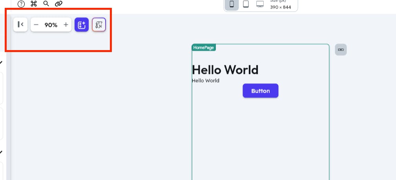The image size is (396, 180).
Task: Click the search magnifier icon
Action: click(x=46, y=4)
